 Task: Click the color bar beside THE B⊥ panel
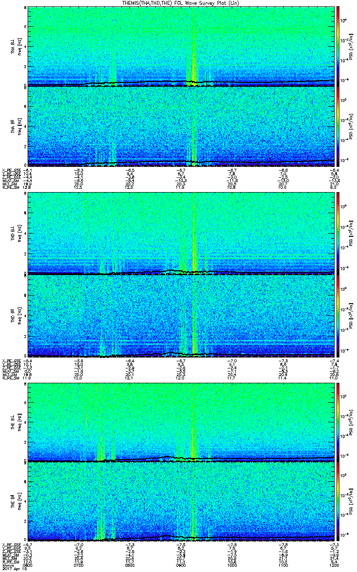338,421
